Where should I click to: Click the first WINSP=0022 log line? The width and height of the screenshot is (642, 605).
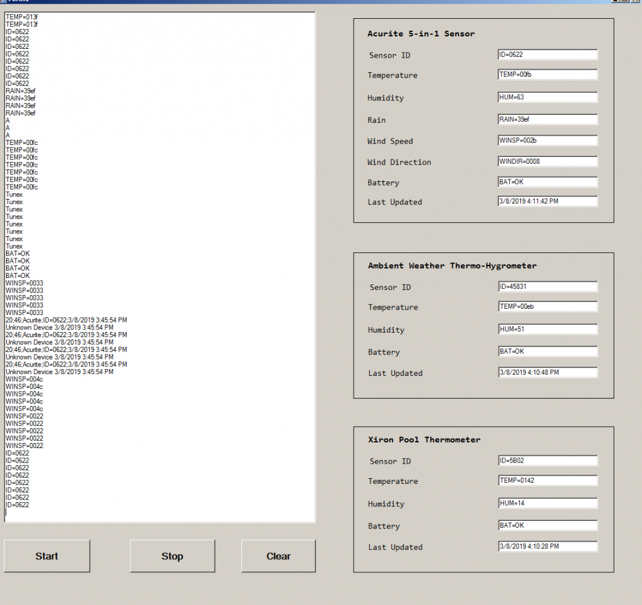point(24,416)
